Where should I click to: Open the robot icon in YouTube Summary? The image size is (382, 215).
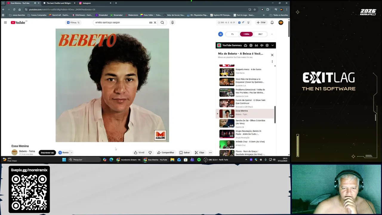[x=245, y=45]
